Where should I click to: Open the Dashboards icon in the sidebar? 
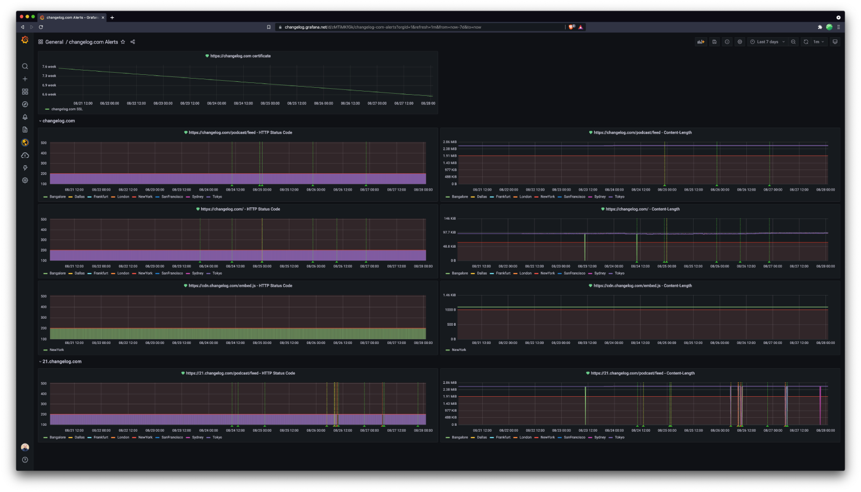pos(25,92)
